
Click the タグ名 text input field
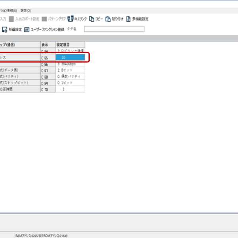coord(114,29)
